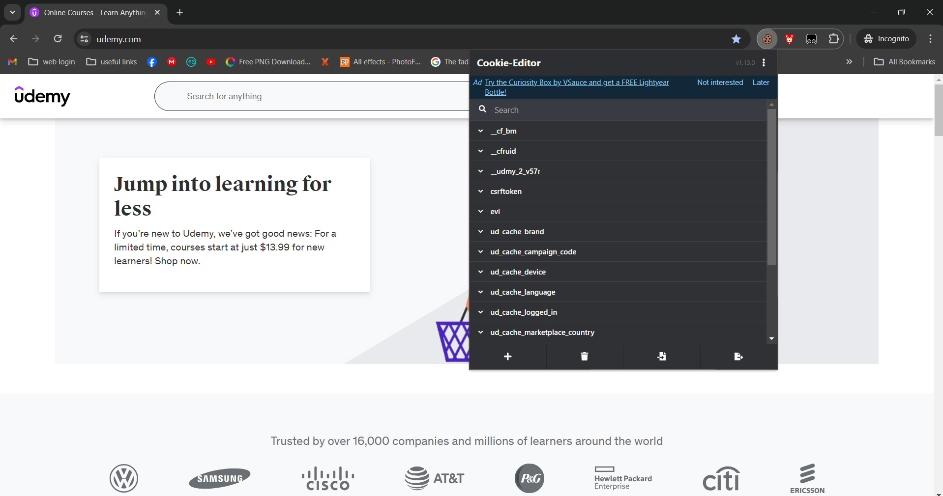943x496 pixels.
Task: Focus the Cookie-Editor Search field
Action: point(618,110)
